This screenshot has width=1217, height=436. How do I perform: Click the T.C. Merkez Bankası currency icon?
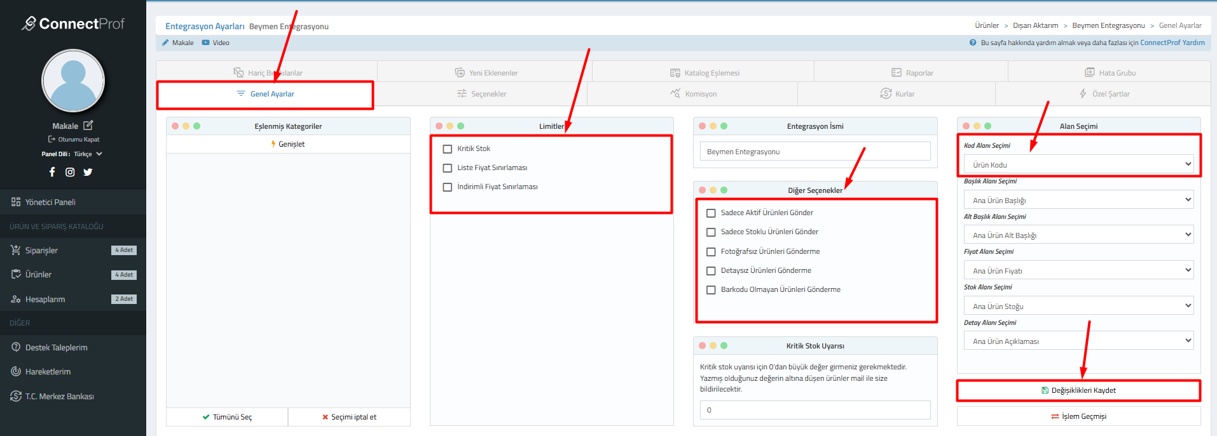pyautogui.click(x=16, y=396)
